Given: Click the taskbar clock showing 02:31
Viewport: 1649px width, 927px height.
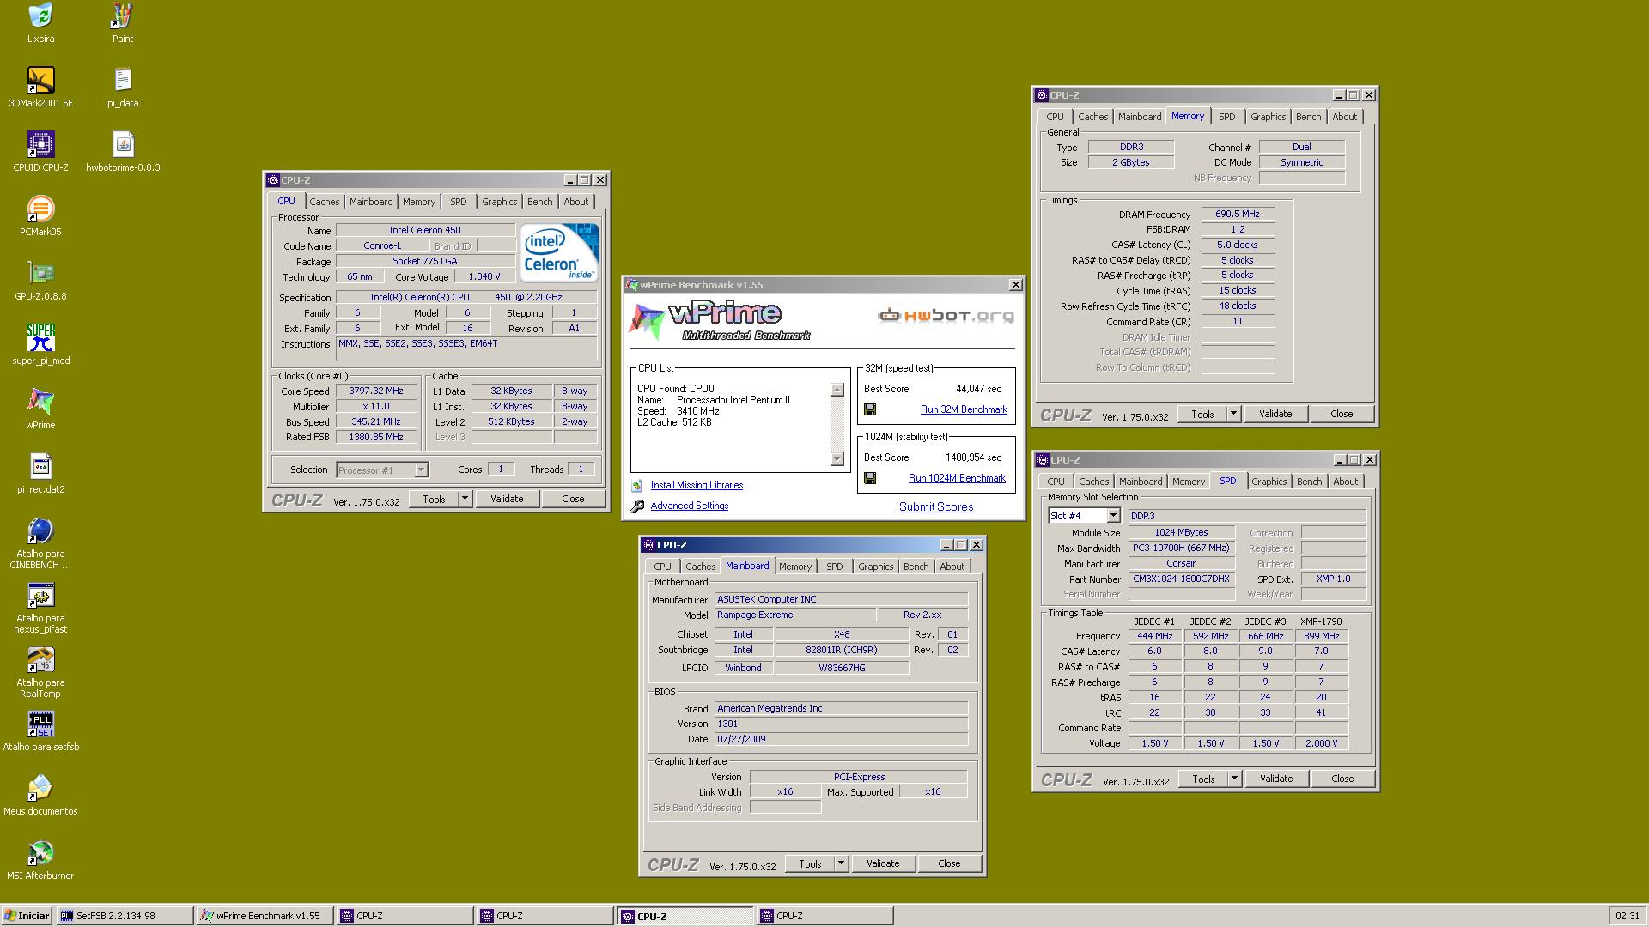Looking at the screenshot, I should tap(1627, 916).
